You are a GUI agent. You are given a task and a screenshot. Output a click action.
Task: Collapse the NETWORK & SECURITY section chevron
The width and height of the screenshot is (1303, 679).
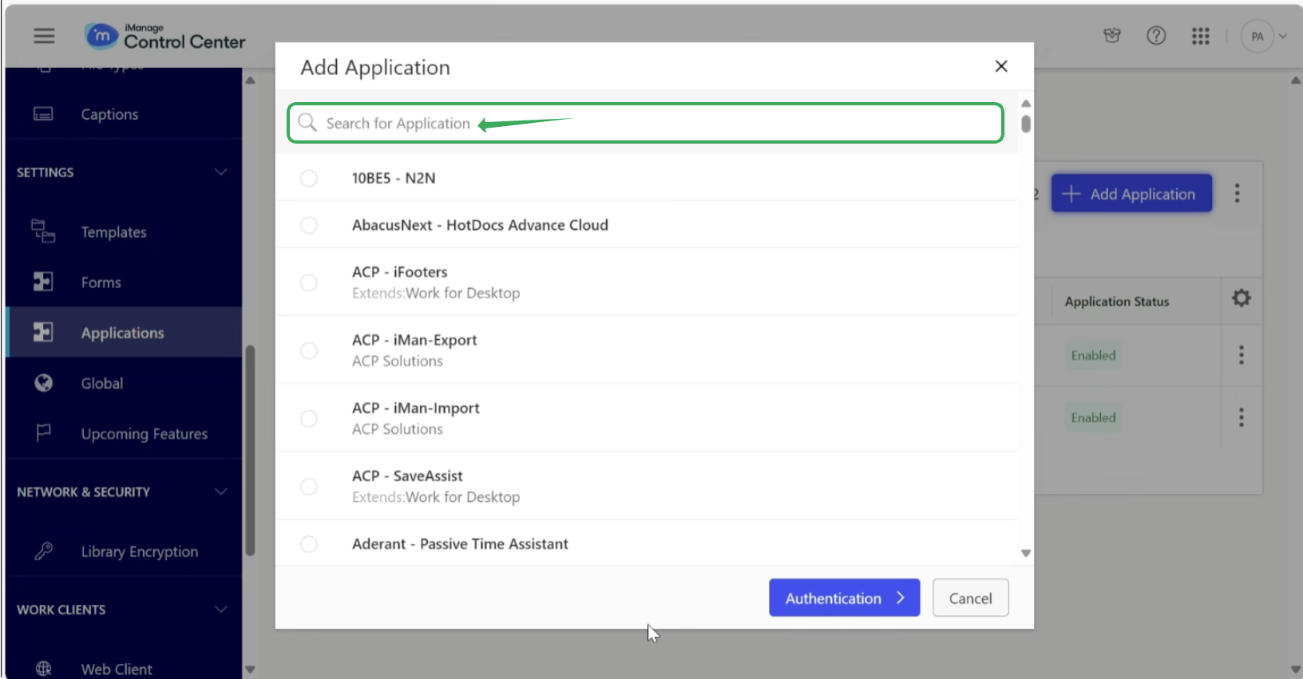tap(221, 491)
